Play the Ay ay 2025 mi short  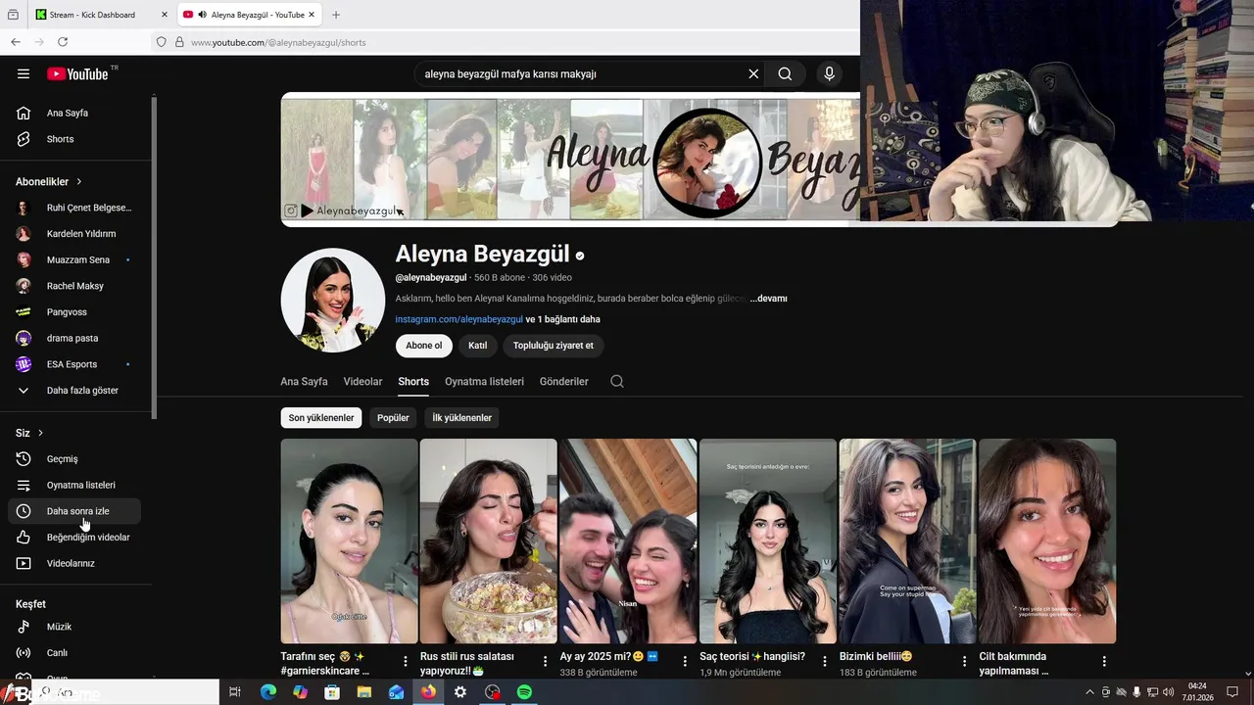(x=628, y=540)
